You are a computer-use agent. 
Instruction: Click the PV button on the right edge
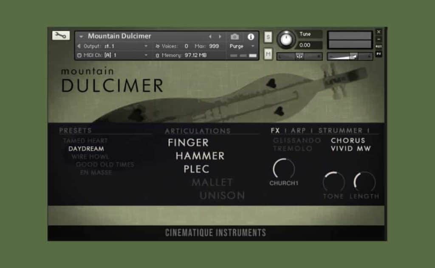[x=379, y=54]
